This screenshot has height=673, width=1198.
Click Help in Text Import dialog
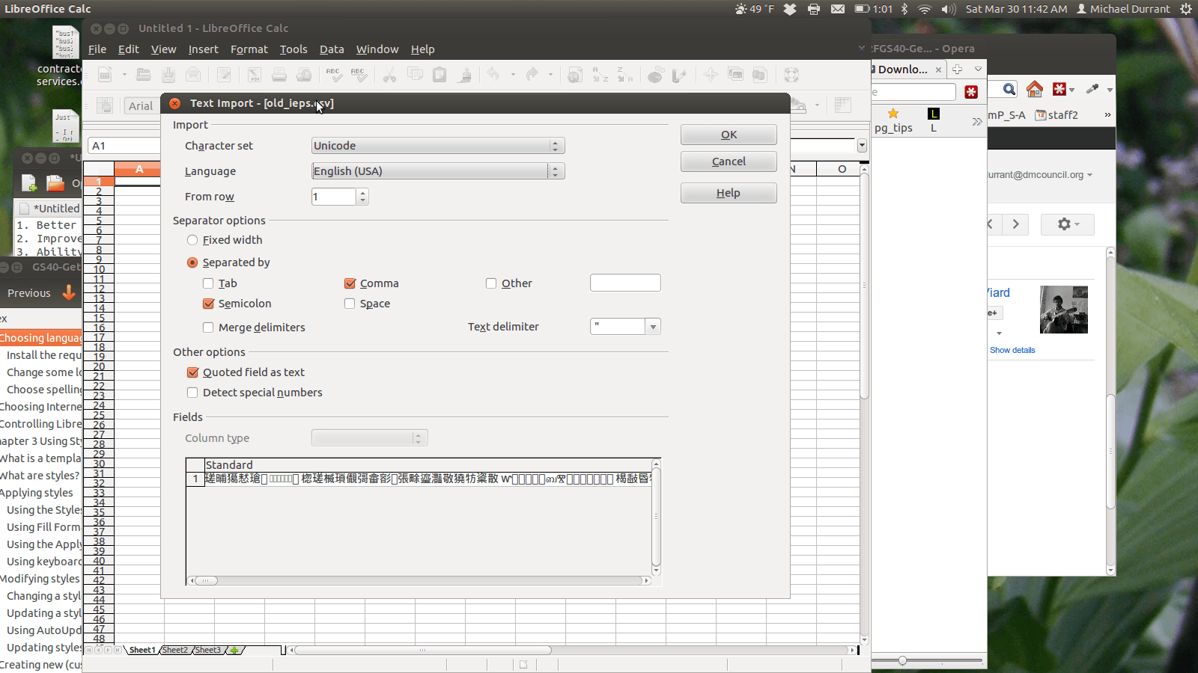pyautogui.click(x=729, y=193)
